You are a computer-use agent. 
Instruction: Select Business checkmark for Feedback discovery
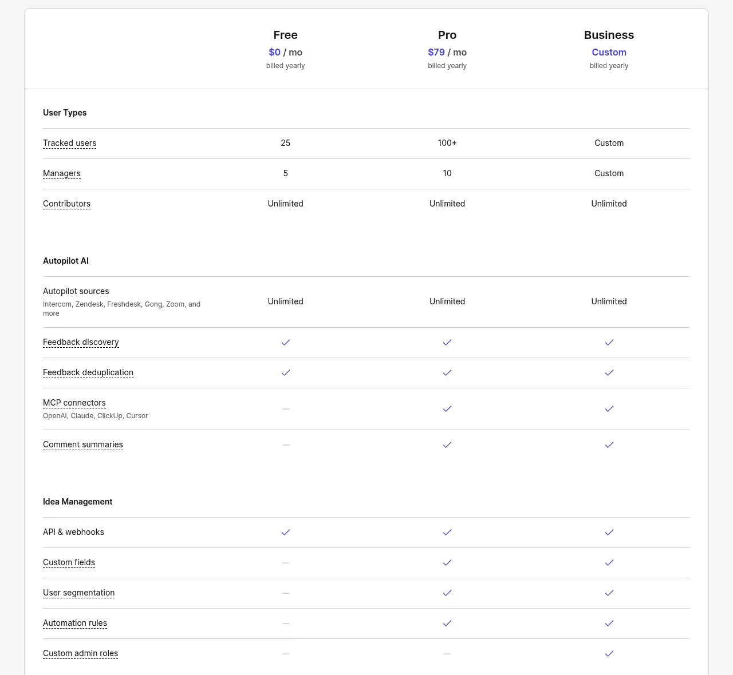(x=609, y=342)
